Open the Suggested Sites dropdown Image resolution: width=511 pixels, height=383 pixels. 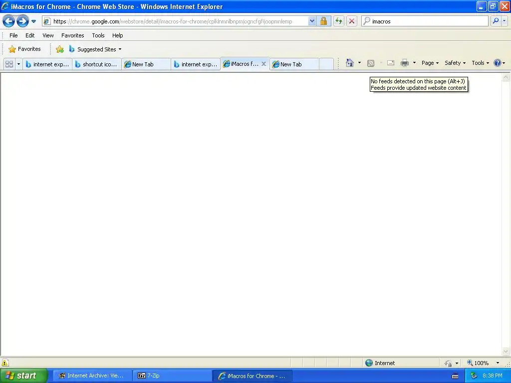coord(95,49)
